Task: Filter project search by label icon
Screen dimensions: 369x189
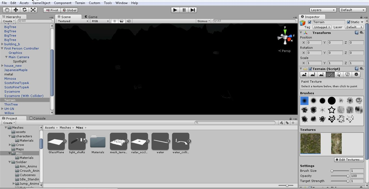Action: point(287,123)
